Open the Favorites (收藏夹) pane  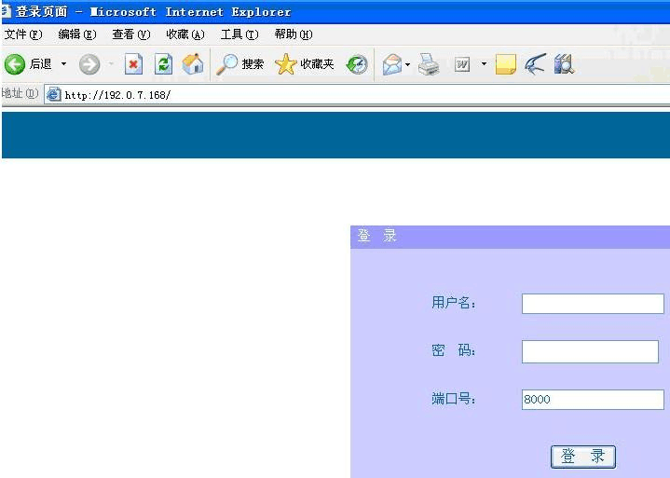[305, 64]
